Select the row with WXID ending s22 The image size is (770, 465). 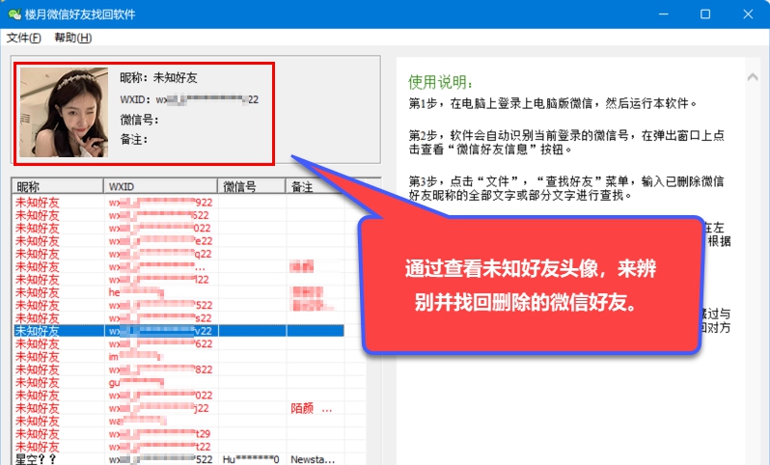point(179,318)
